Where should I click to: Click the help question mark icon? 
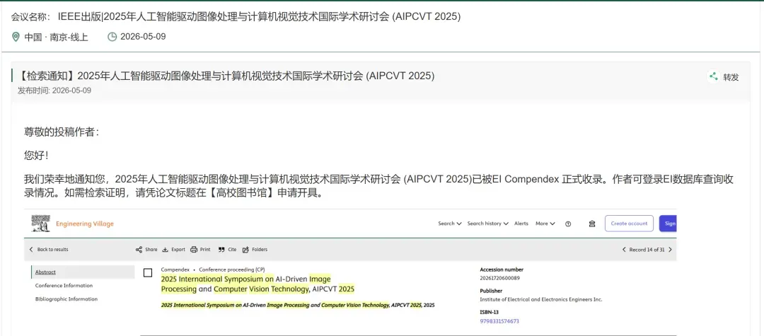[568, 224]
